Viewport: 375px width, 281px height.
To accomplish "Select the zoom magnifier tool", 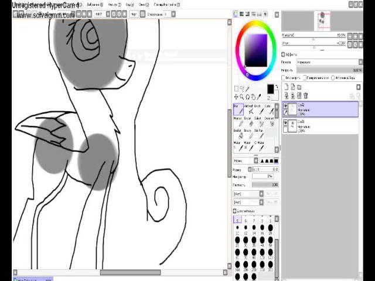I will 242,97.
